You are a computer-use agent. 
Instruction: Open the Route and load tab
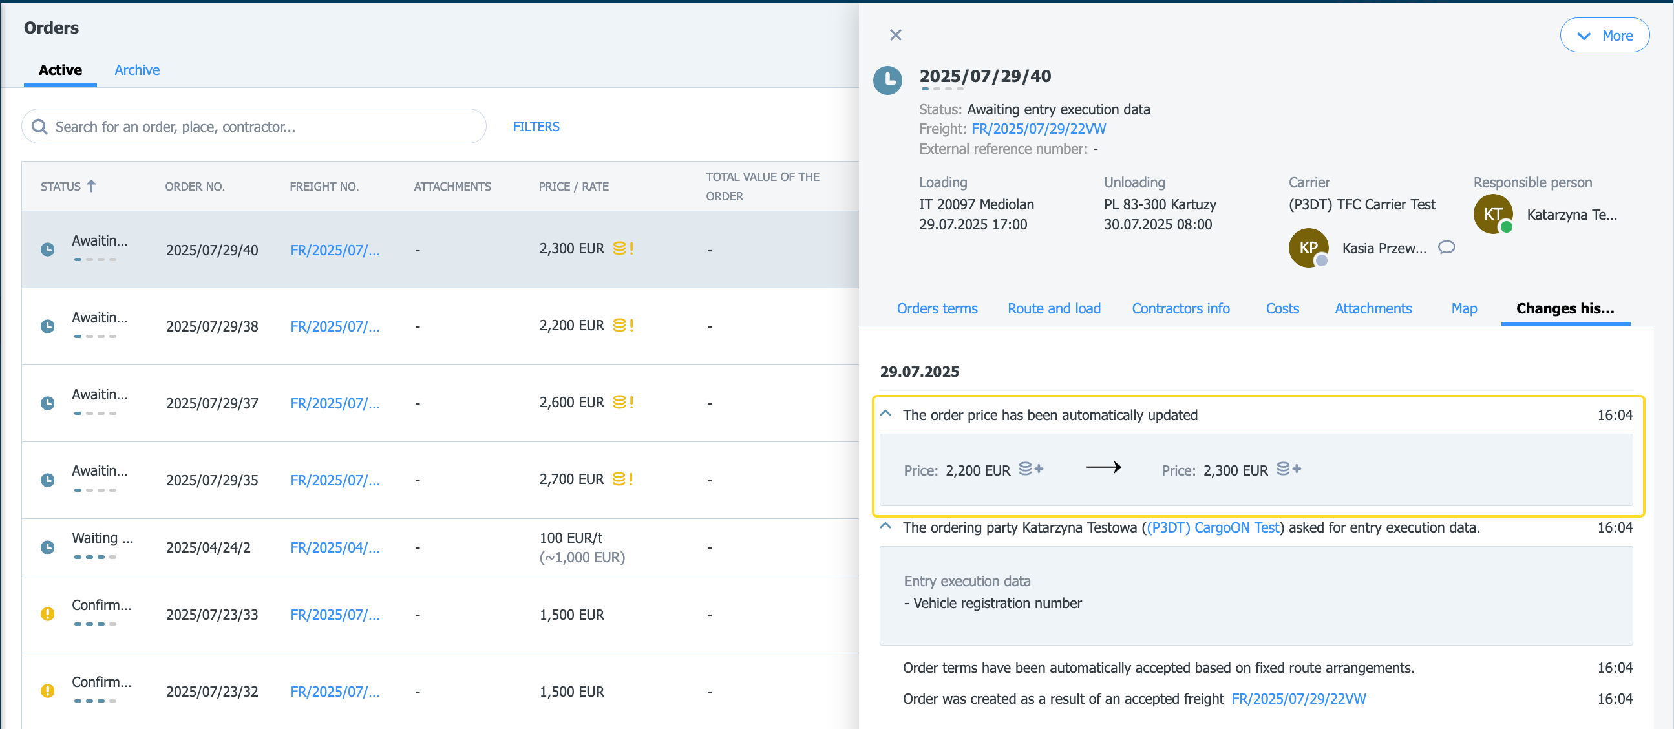(1054, 309)
